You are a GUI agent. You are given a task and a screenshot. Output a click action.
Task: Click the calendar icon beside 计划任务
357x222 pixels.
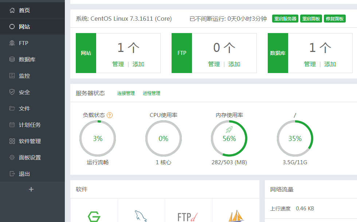(12, 125)
